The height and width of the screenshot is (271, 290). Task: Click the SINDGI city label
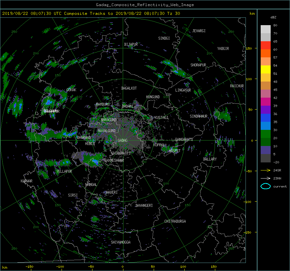click(164, 38)
